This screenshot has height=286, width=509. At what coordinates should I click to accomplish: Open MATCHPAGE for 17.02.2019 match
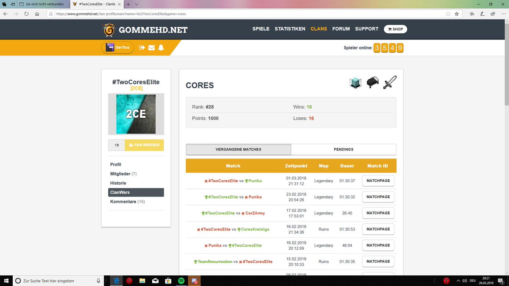tap(378, 213)
